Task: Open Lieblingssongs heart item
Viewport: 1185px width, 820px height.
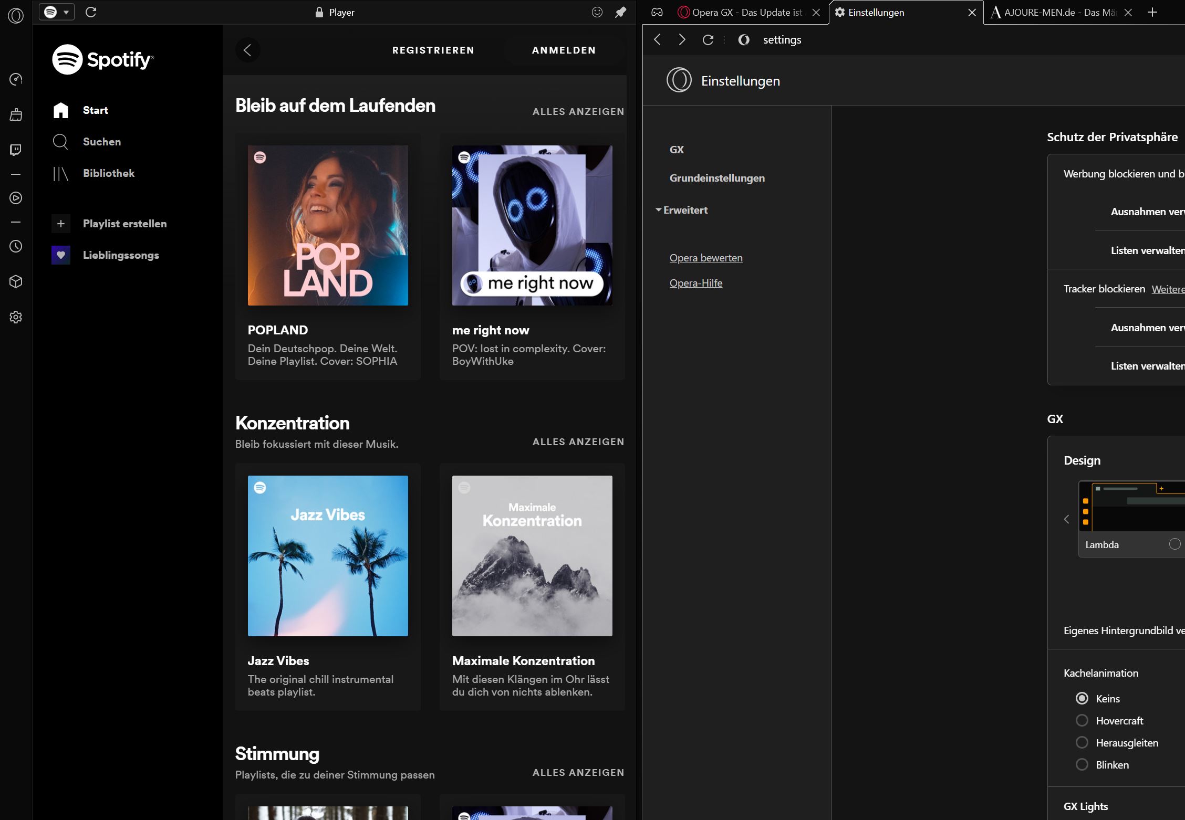Action: click(105, 255)
